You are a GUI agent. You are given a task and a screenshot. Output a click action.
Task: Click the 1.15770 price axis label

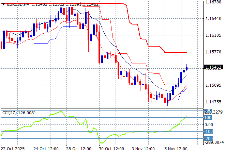(214, 52)
